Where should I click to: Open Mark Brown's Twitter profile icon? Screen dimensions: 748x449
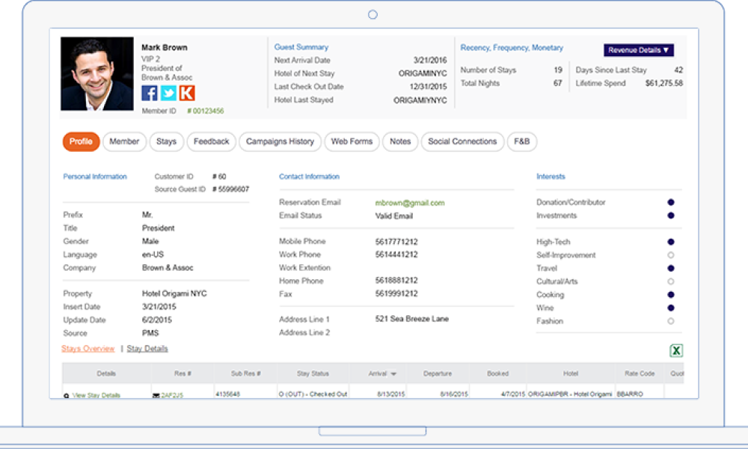coord(168,93)
